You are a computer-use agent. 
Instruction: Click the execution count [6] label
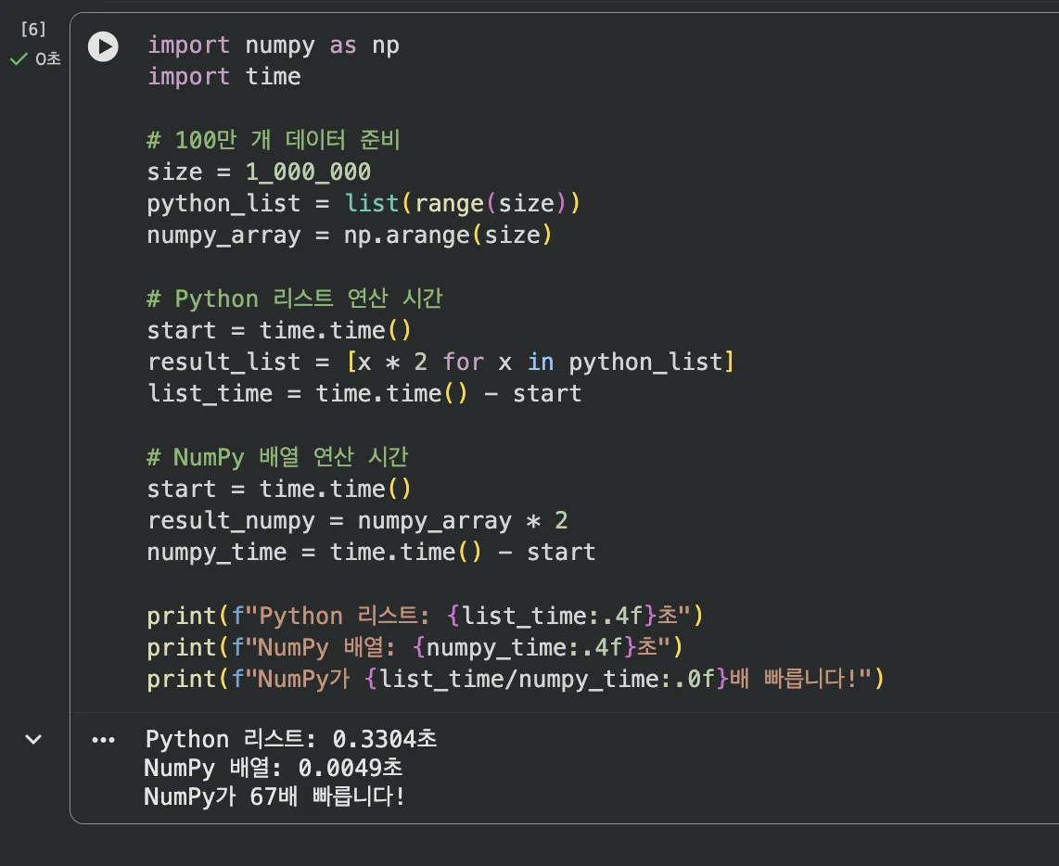tap(32, 30)
